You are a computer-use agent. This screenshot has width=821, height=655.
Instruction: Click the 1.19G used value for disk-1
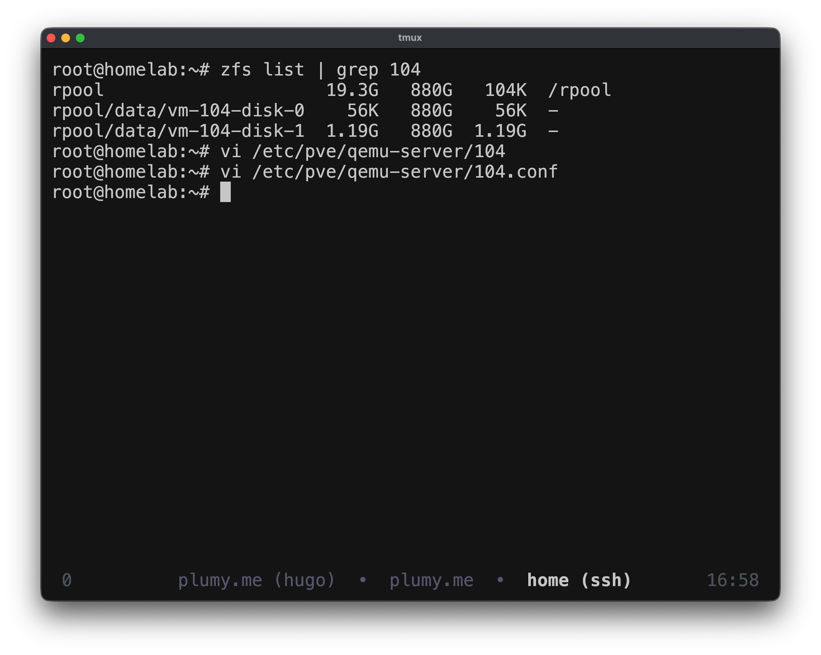[x=352, y=131]
